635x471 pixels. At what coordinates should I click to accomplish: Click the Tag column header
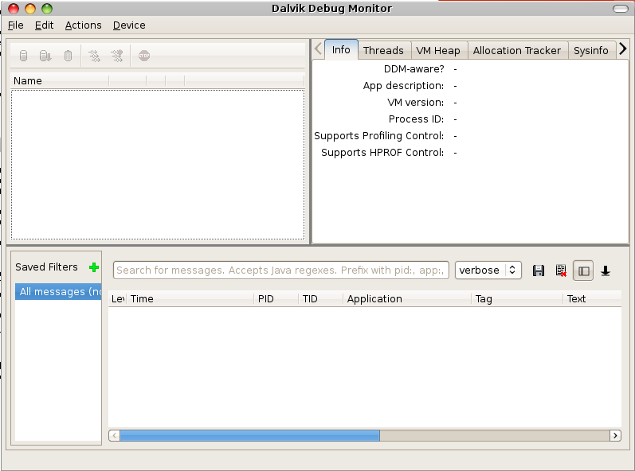517,299
